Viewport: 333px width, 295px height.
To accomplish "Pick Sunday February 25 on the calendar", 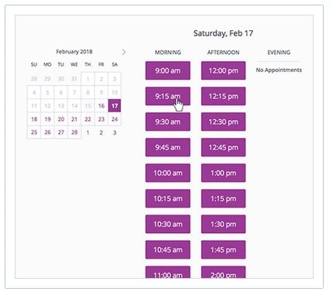I will click(34, 132).
